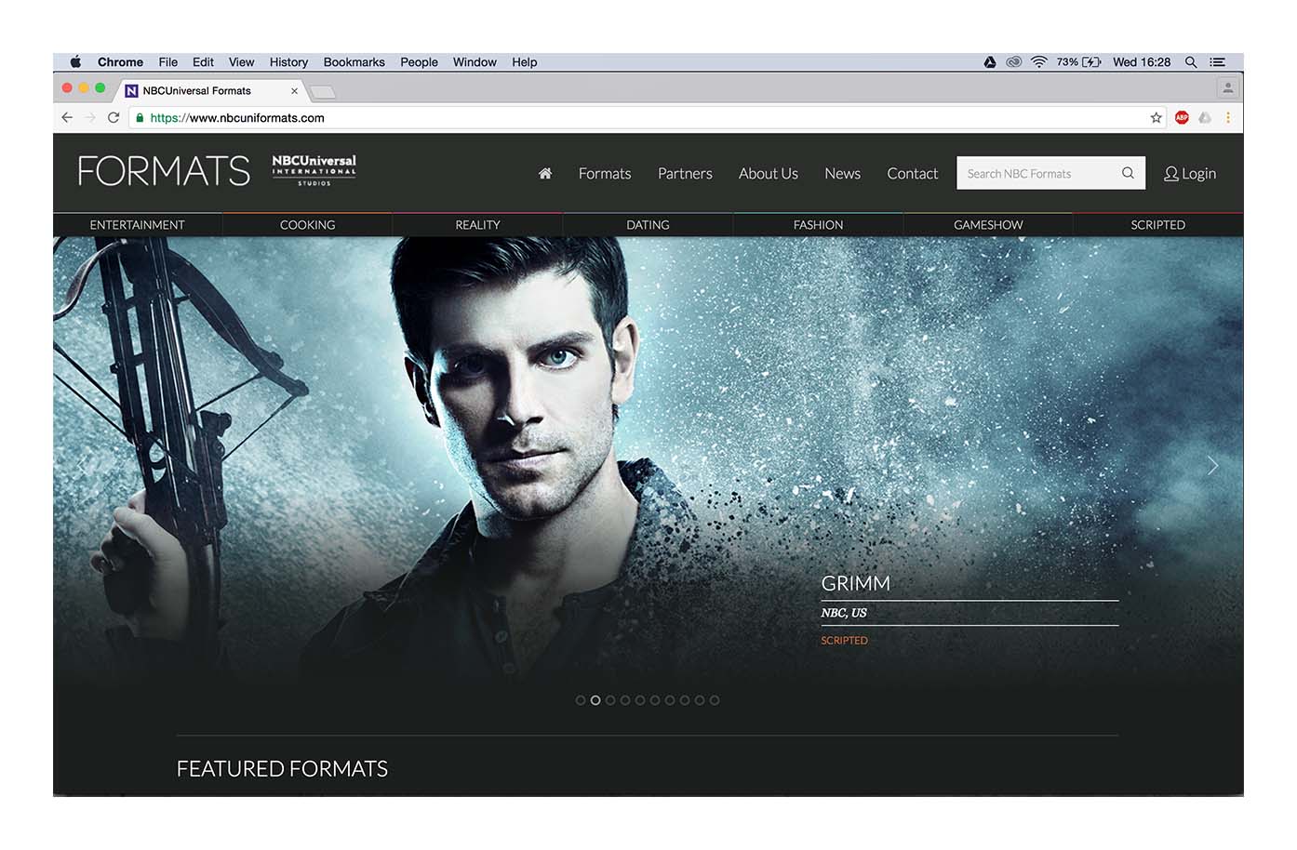
Task: Select the seventh carousel slide dot
Action: [670, 700]
